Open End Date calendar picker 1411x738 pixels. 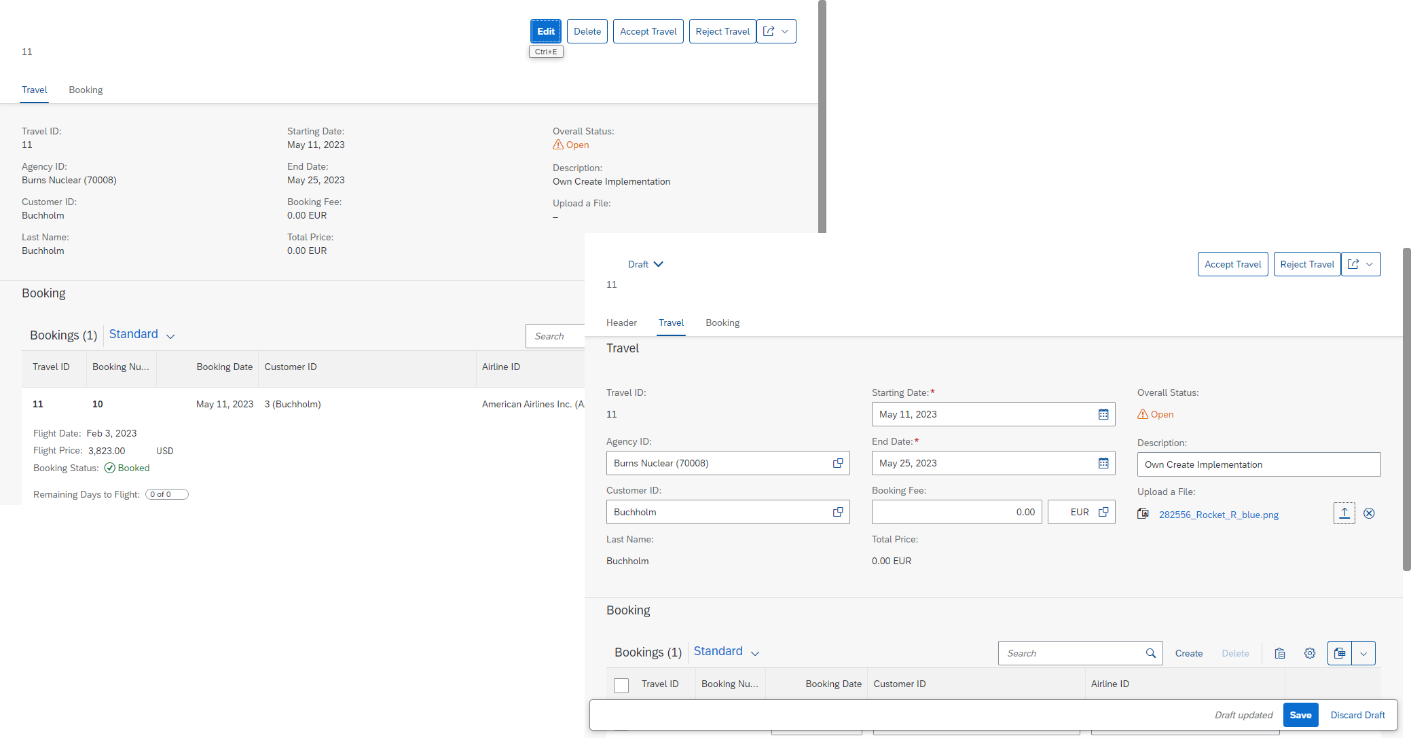click(x=1103, y=463)
